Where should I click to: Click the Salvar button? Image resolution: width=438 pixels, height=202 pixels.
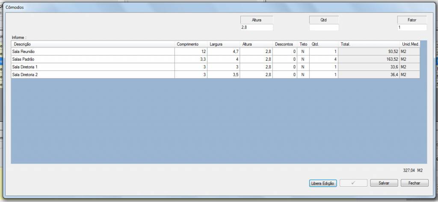[x=384, y=183]
